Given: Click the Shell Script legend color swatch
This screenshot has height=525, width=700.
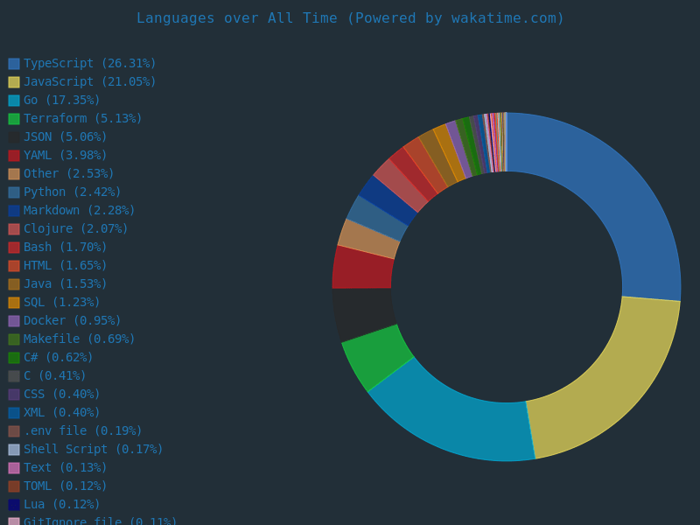Looking at the screenshot, I should (x=14, y=450).
